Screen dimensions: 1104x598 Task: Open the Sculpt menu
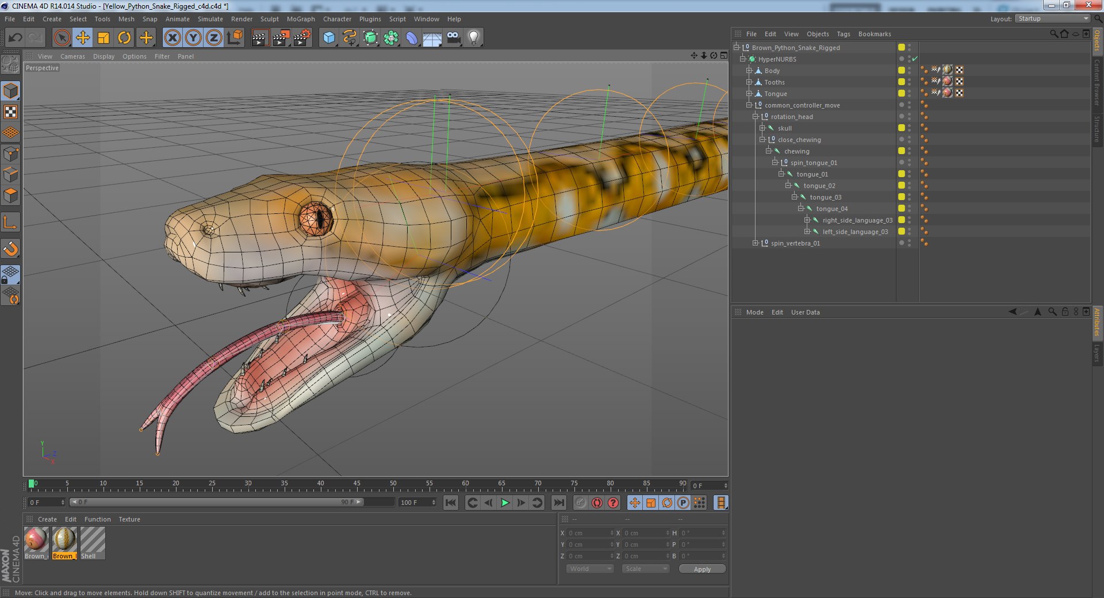pos(269,19)
